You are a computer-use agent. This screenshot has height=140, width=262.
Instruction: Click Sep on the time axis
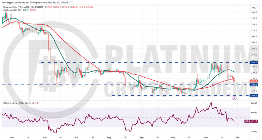[141, 137]
